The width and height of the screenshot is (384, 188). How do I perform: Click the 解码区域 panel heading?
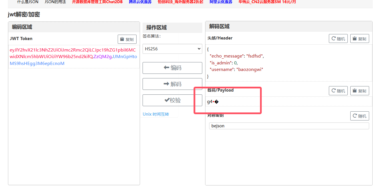pyautogui.click(x=219, y=27)
